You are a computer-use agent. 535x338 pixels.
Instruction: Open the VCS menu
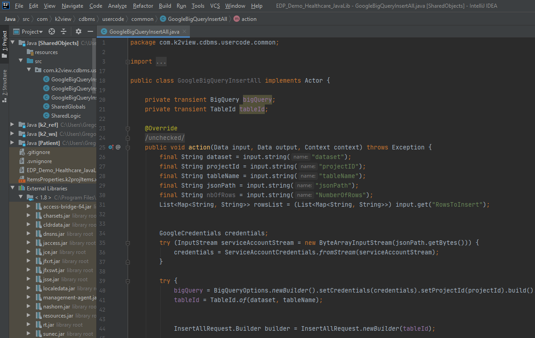[215, 6]
